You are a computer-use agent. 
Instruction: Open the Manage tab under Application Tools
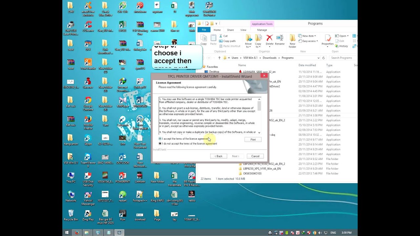coord(262,30)
